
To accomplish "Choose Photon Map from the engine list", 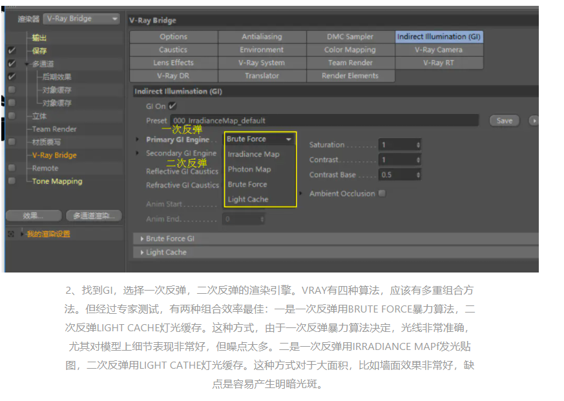I will pos(249,169).
